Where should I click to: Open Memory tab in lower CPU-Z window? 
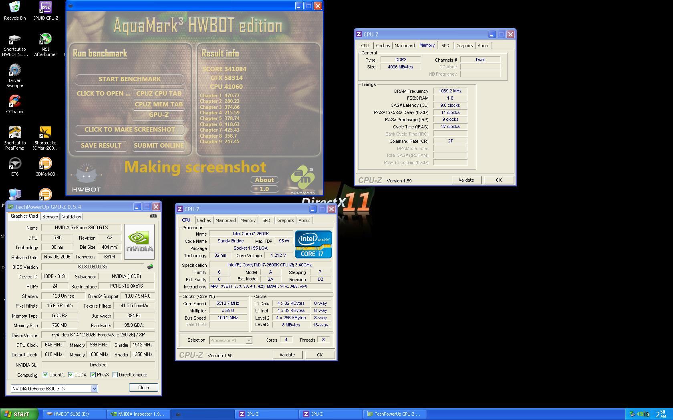(248, 220)
